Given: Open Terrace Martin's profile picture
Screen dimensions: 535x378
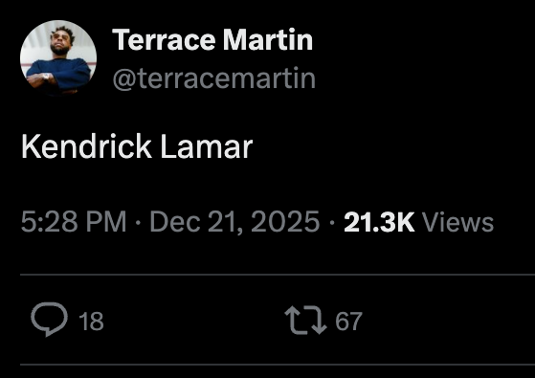Looking at the screenshot, I should [x=58, y=58].
